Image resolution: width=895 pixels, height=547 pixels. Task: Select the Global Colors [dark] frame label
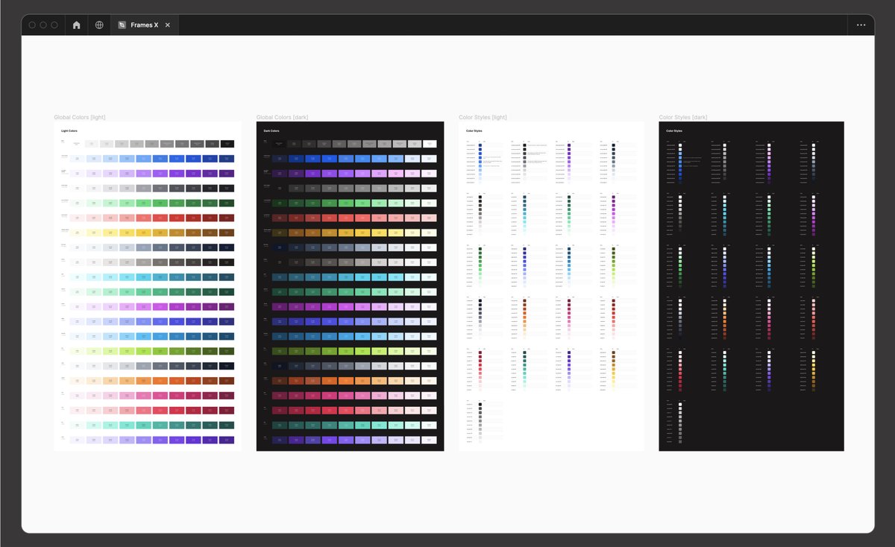[x=282, y=117]
